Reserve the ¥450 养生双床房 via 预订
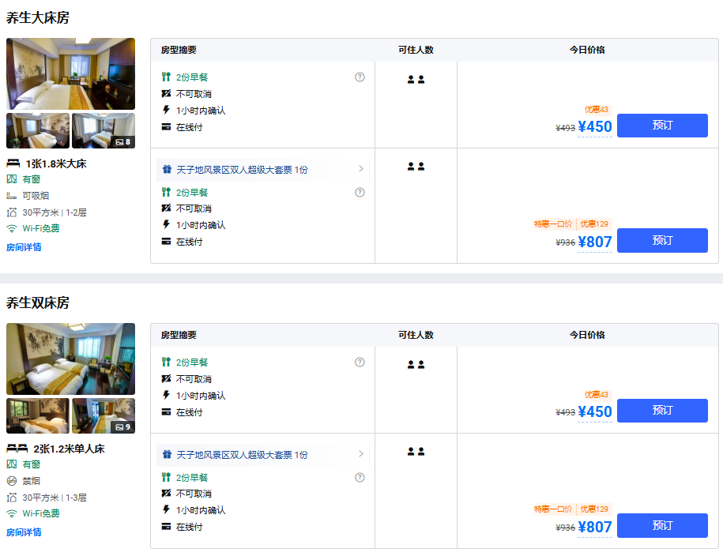 tap(661, 411)
